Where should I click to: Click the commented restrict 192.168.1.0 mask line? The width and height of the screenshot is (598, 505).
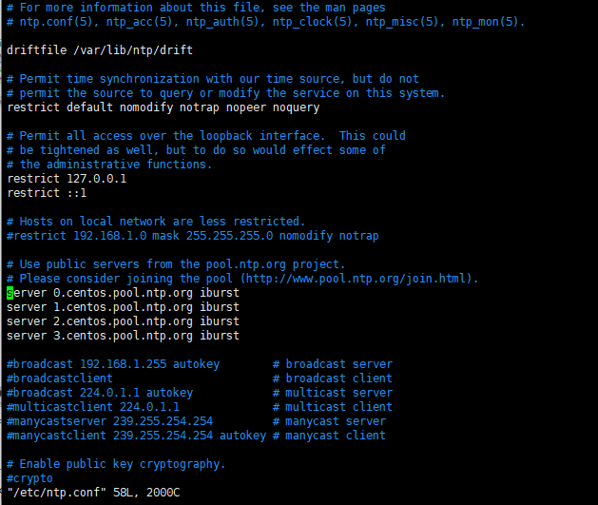tap(193, 236)
